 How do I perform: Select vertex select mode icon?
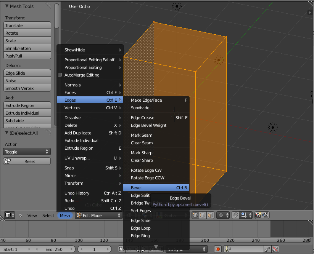195,215
